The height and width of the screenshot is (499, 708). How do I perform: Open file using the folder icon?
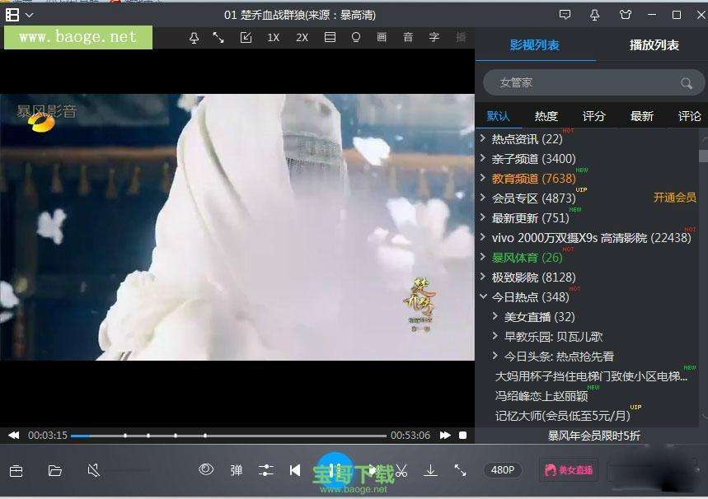pyautogui.click(x=55, y=471)
